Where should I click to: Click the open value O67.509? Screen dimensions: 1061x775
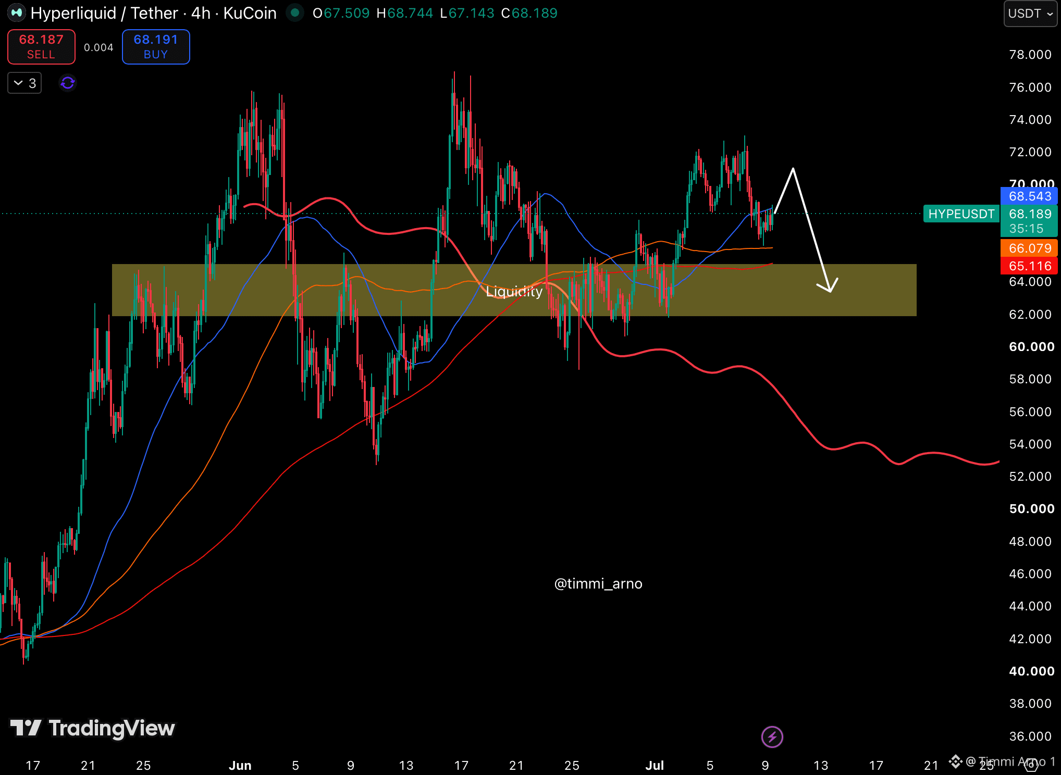(x=341, y=13)
